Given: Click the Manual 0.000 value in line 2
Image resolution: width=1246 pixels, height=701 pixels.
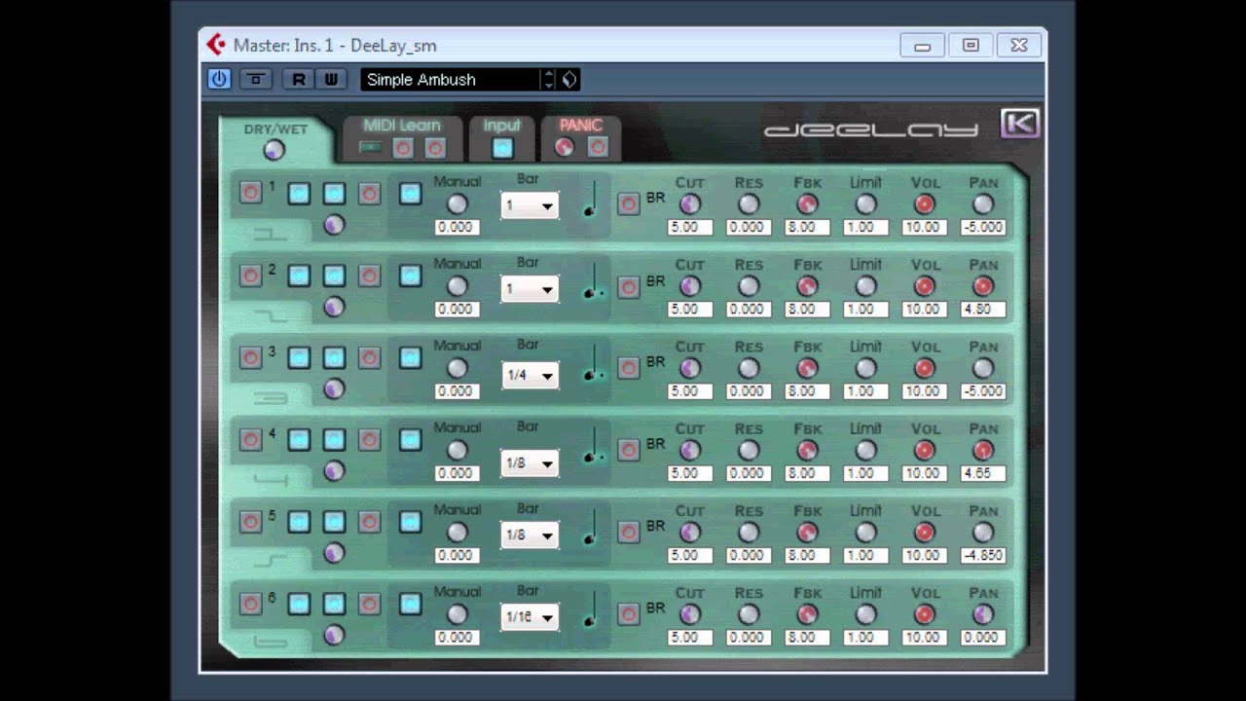Looking at the screenshot, I should click(456, 309).
